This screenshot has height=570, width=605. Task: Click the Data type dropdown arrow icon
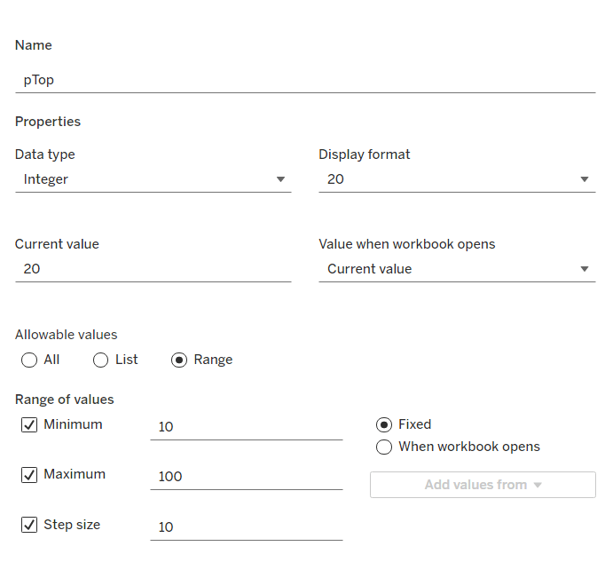[281, 179]
